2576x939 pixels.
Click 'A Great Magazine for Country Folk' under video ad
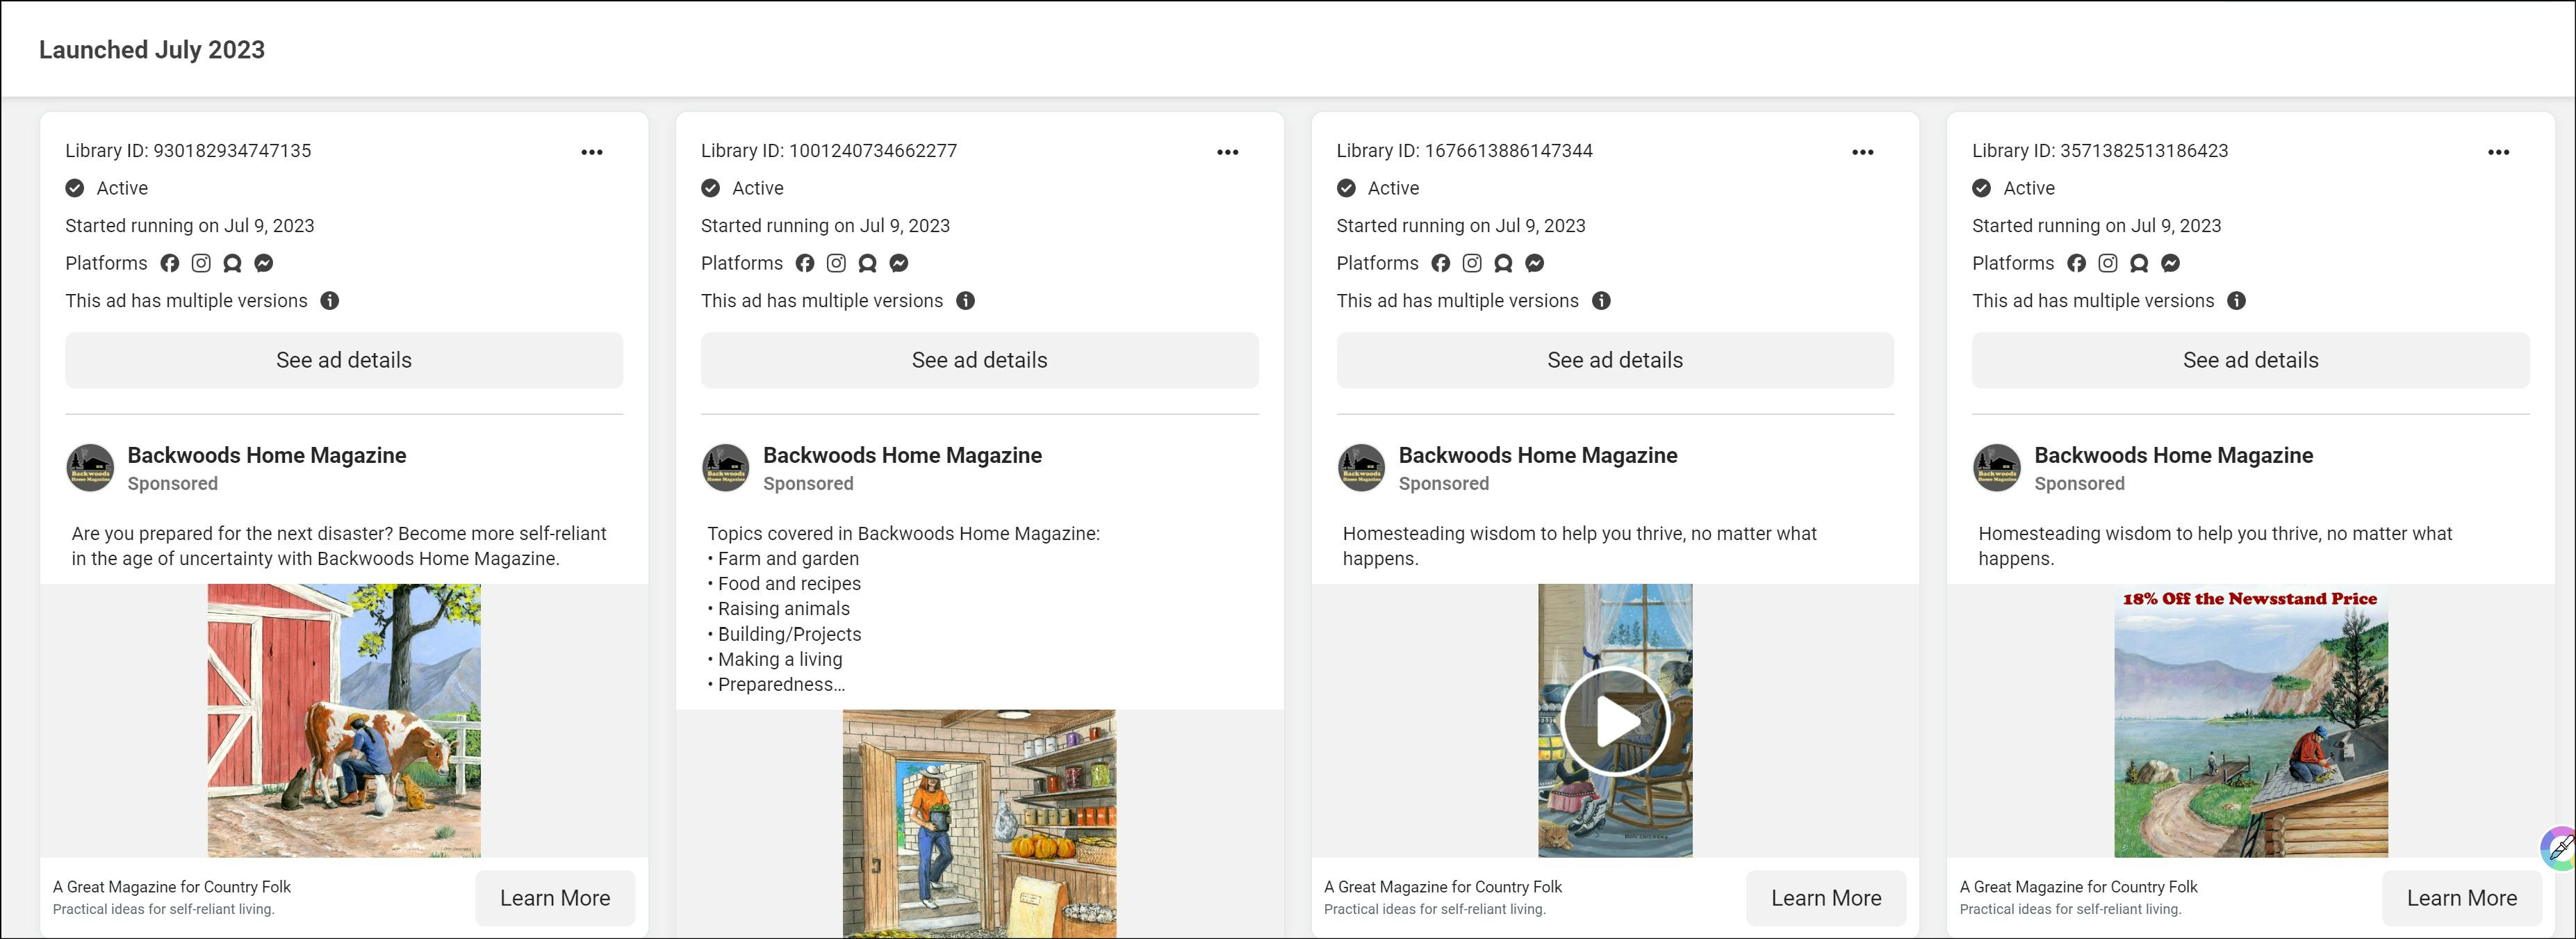1443,887
